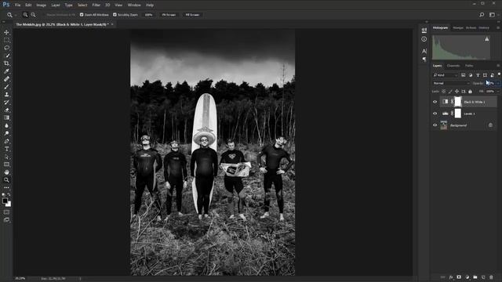Toggle Scrubby Zoom checkbox

(x=115, y=15)
